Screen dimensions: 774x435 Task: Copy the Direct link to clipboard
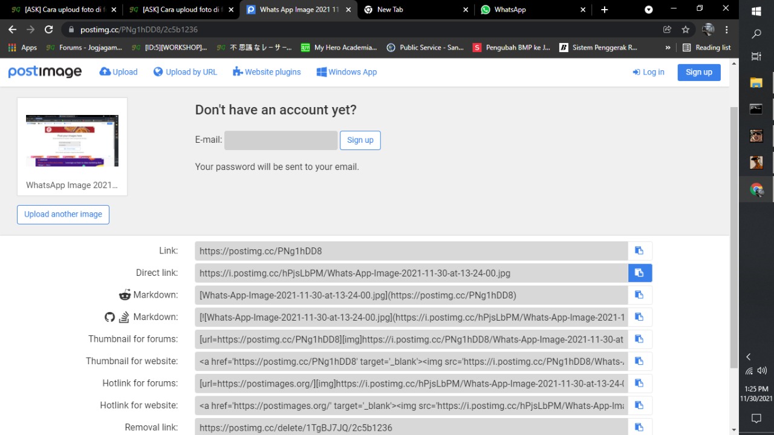click(640, 273)
